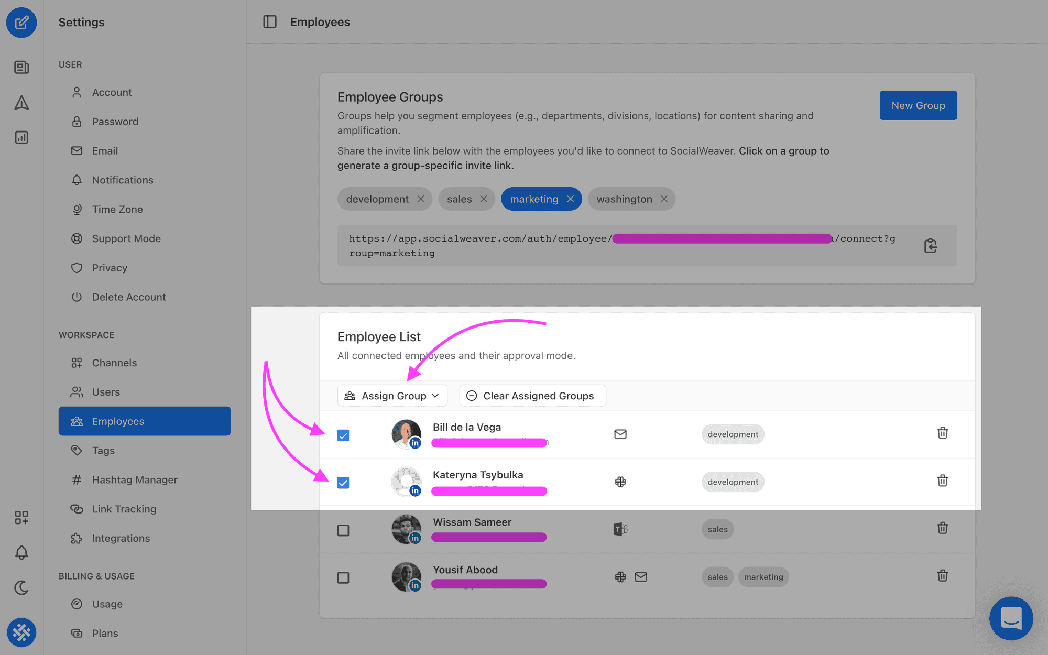This screenshot has width=1048, height=655.
Task: Click the email icon in Bill de la Vega's row
Action: [620, 434]
